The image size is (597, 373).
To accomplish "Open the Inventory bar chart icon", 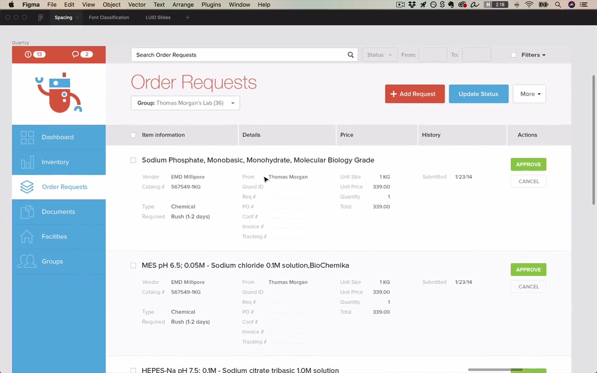I will click(27, 162).
